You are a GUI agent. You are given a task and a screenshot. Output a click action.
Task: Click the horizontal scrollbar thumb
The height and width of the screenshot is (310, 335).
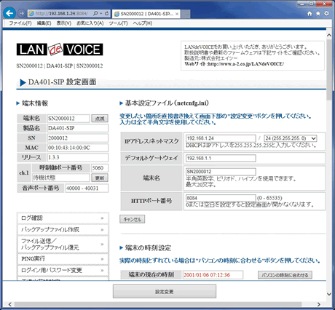click(158, 304)
